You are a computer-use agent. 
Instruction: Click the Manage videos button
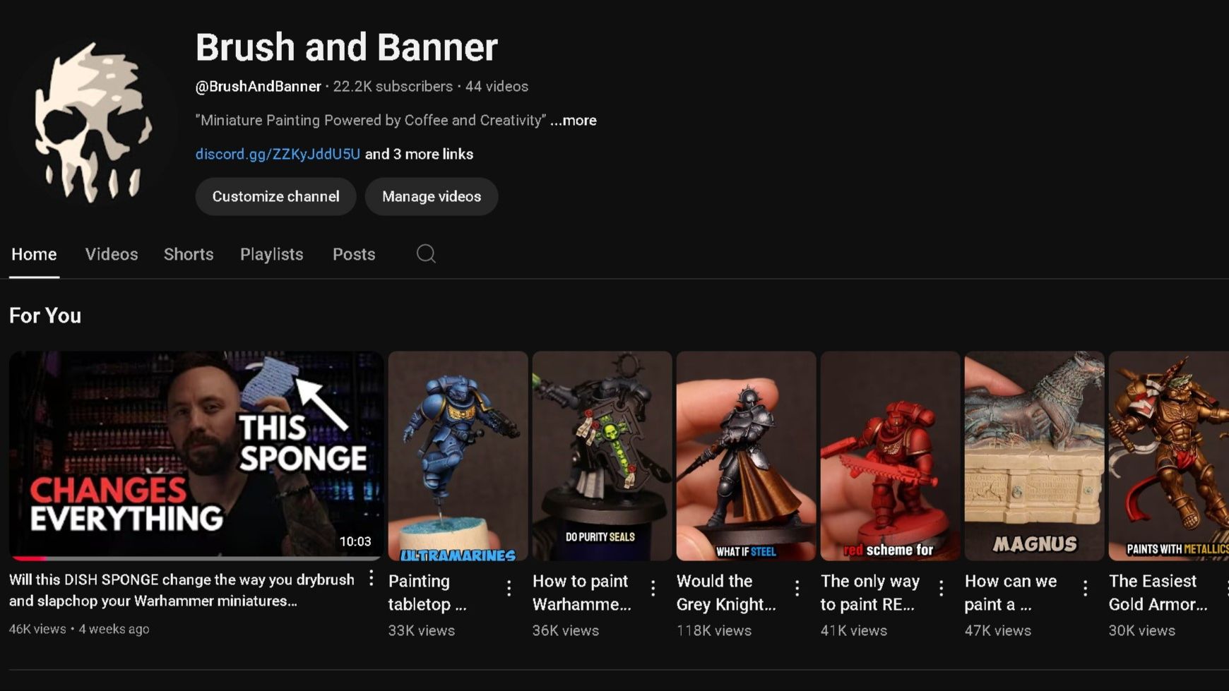432,196
